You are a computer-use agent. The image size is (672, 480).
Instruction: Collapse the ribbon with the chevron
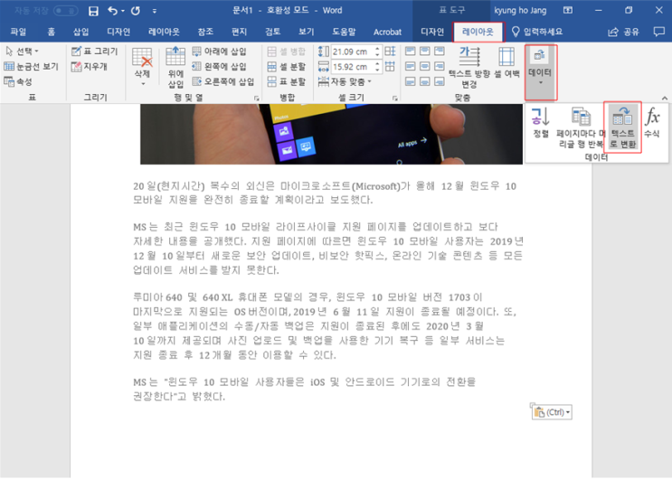[x=664, y=98]
